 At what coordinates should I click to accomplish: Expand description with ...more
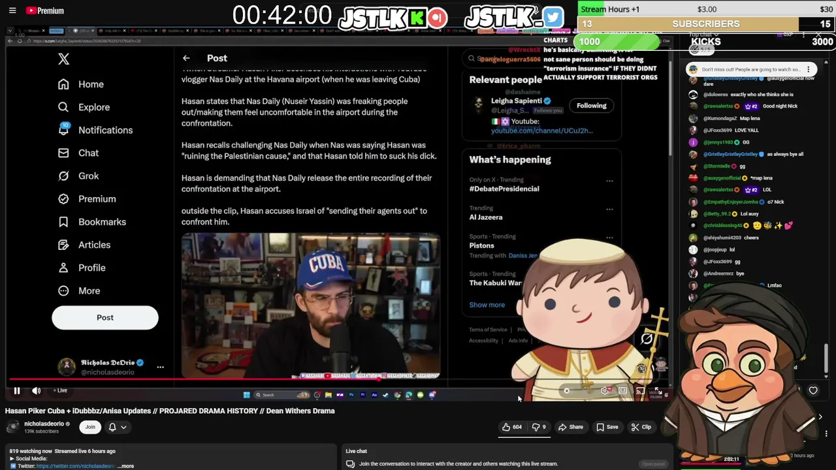(x=127, y=466)
